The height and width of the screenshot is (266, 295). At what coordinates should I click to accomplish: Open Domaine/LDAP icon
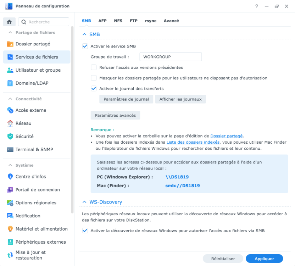10,83
